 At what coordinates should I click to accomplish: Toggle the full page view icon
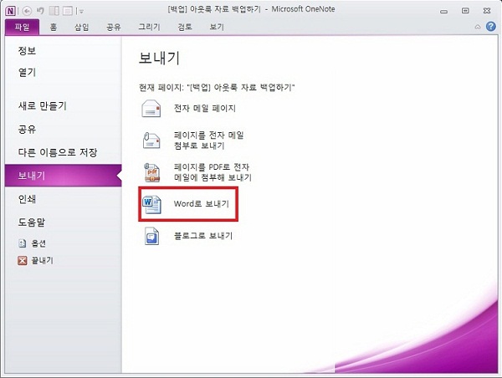coord(68,11)
